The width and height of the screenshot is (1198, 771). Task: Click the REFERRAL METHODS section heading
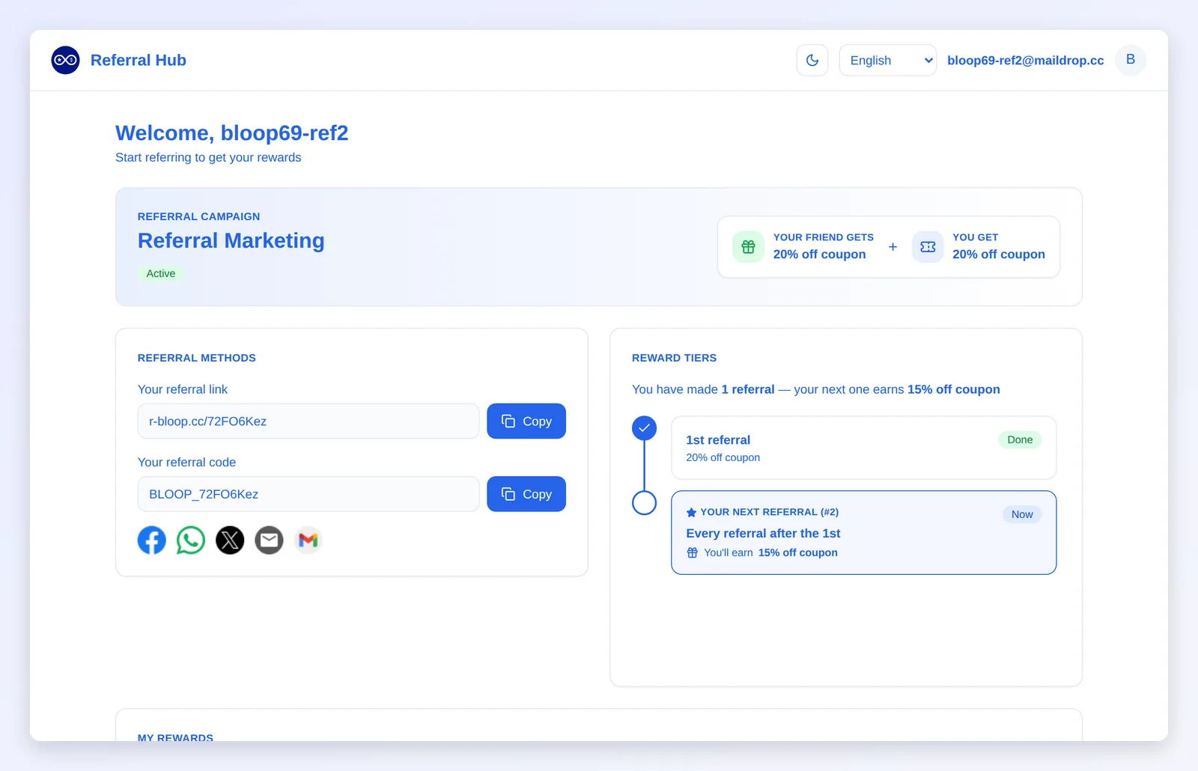point(197,358)
